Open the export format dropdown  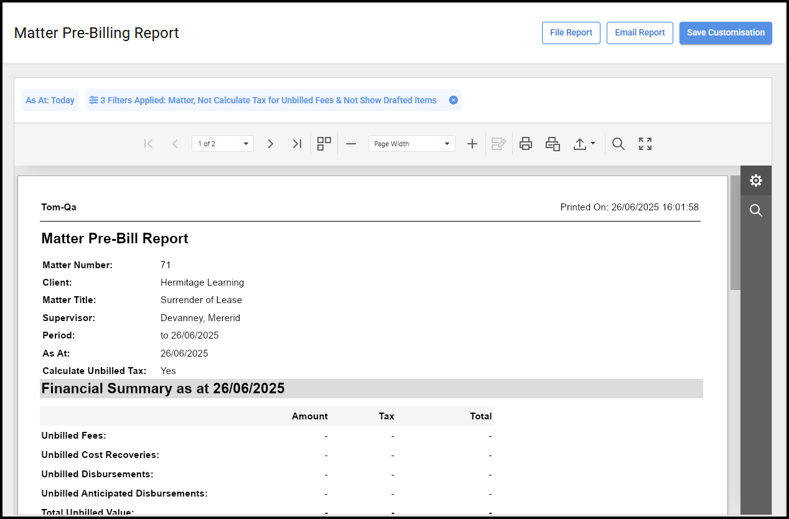click(584, 144)
